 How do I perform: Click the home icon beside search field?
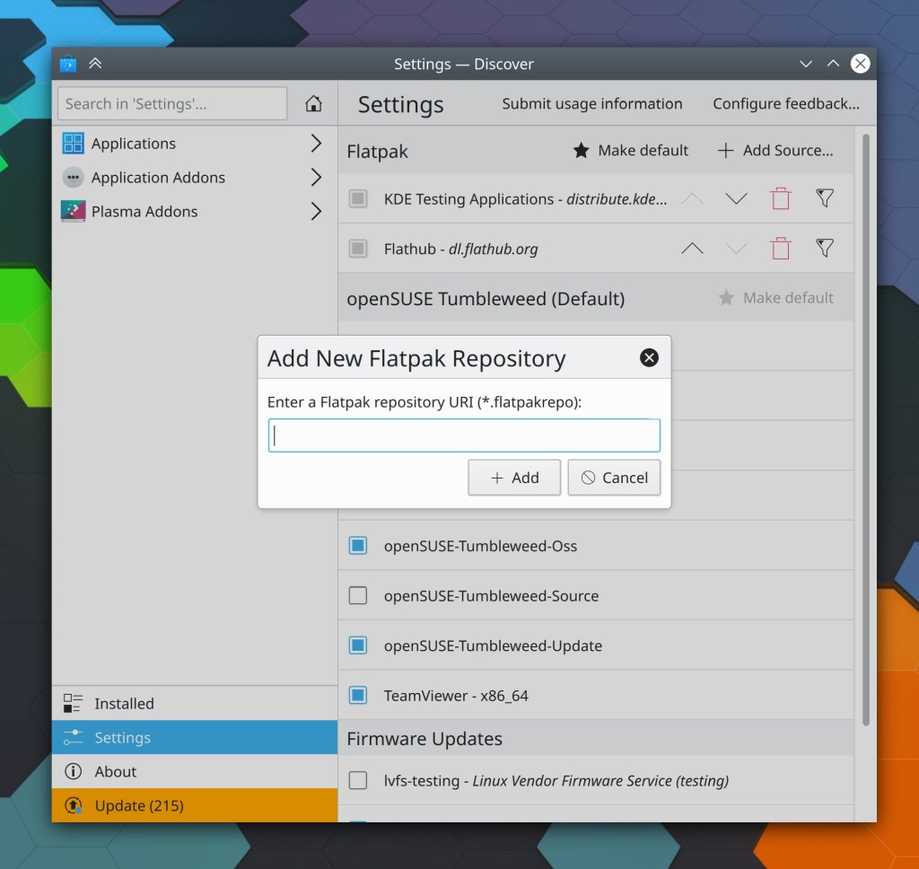pos(313,104)
